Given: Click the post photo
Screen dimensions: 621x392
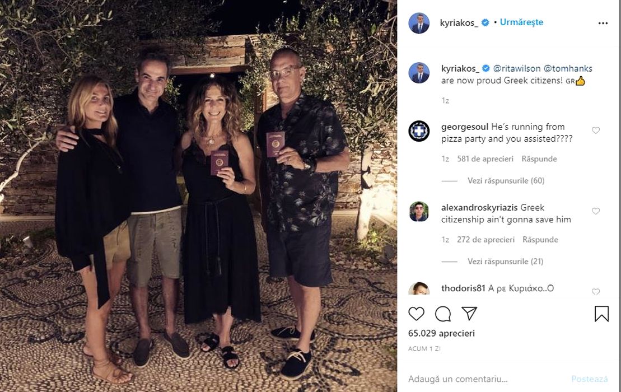Looking at the screenshot, I should pyautogui.click(x=198, y=196).
